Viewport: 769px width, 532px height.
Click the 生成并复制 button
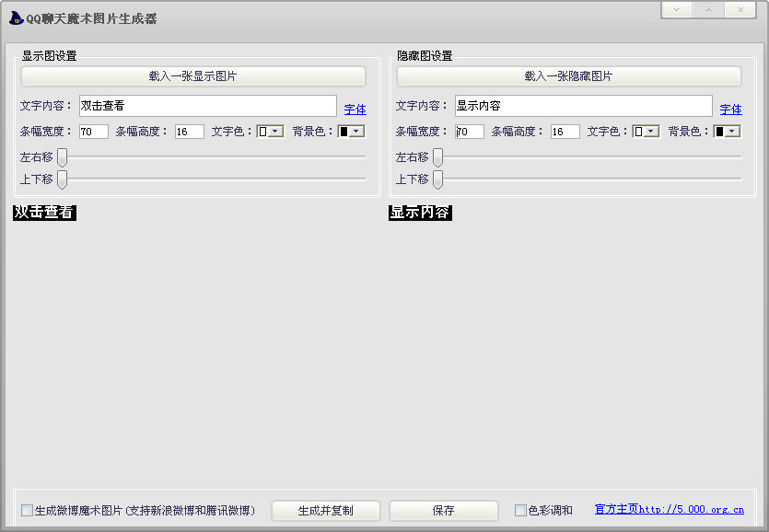pyautogui.click(x=326, y=511)
